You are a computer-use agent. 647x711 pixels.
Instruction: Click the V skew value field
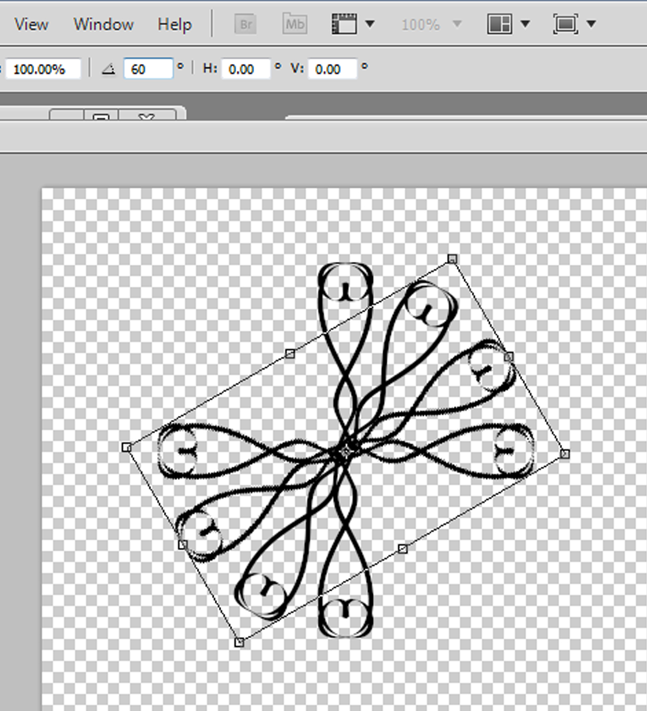click(x=332, y=68)
